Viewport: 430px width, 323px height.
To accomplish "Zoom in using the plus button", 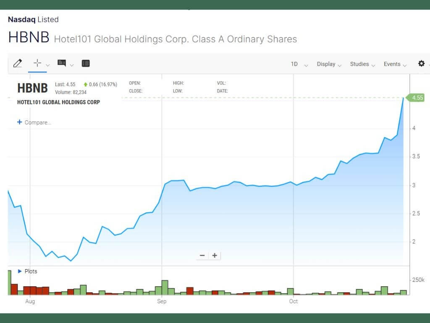I will pos(214,255).
